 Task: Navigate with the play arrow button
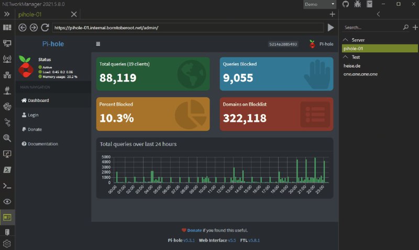331,28
